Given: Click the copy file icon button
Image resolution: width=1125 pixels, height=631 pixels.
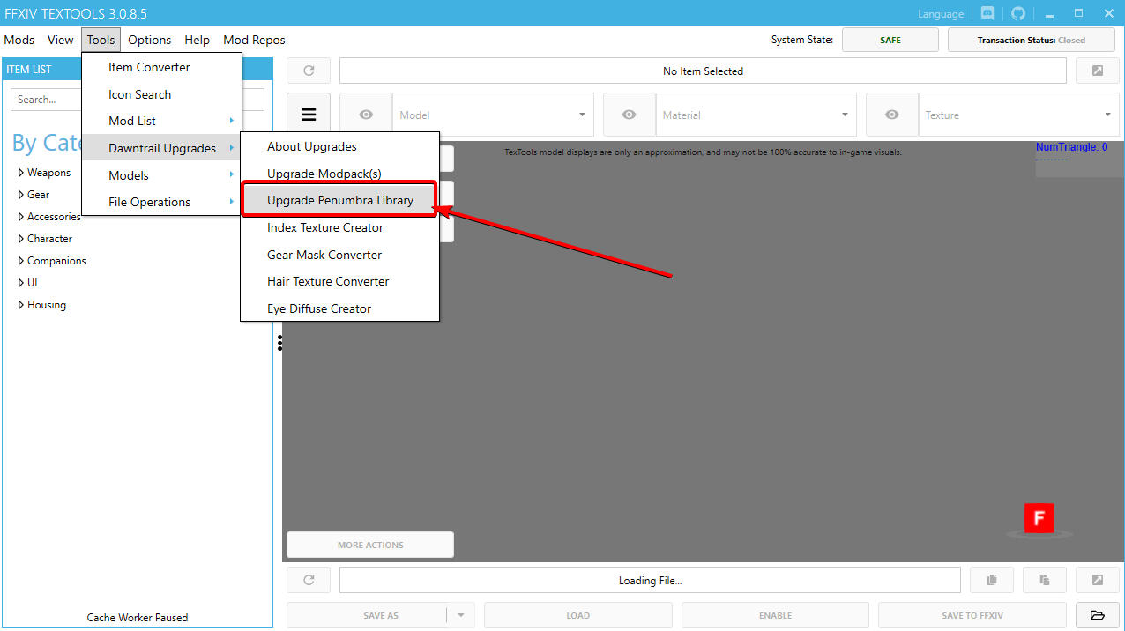Looking at the screenshot, I should click(x=992, y=580).
